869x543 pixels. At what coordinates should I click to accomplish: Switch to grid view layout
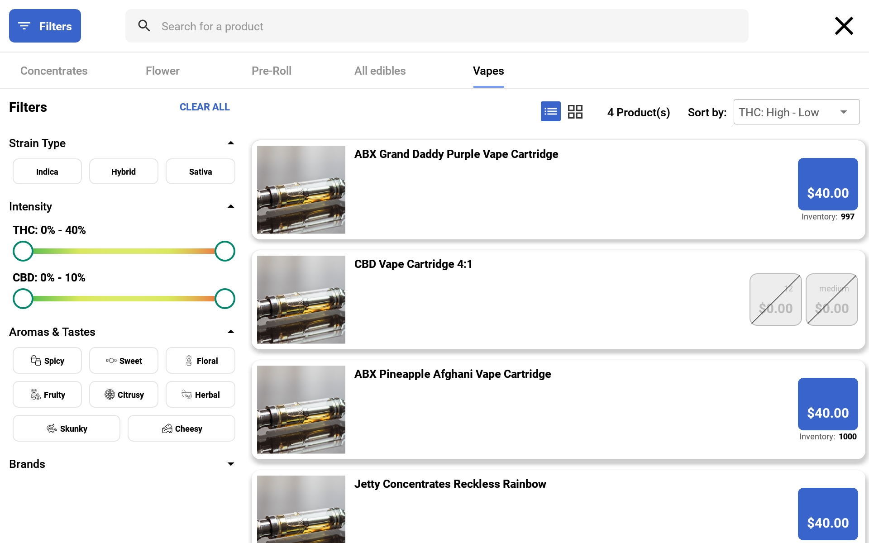click(575, 111)
